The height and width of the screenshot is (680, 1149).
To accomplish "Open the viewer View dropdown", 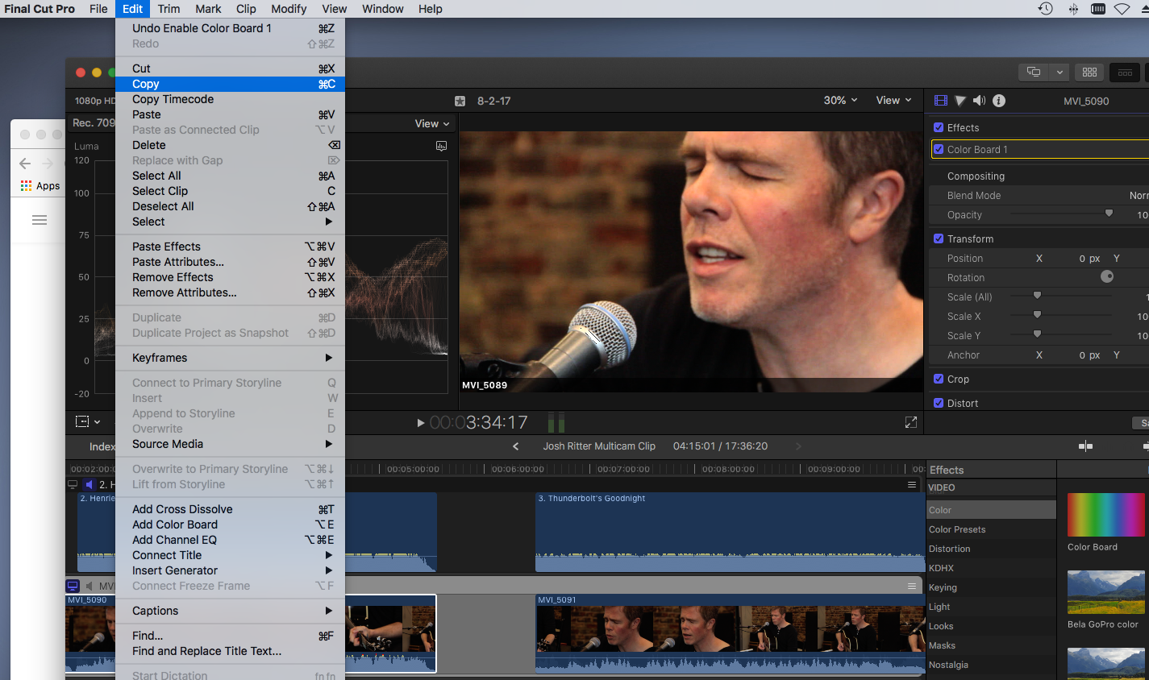I will 893,101.
